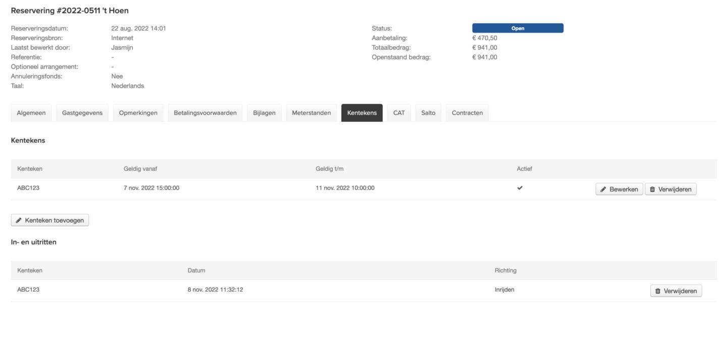Viewport: 727px width, 342px height.
Task: Open the Bijlagen tab
Action: coord(264,113)
